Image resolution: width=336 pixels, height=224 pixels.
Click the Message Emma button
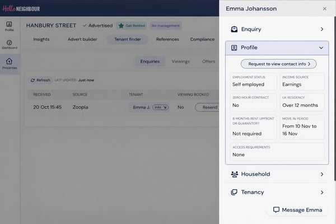[297, 210]
